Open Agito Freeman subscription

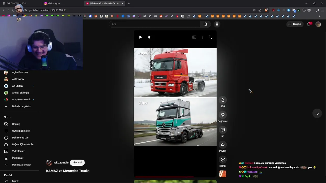[19, 72]
